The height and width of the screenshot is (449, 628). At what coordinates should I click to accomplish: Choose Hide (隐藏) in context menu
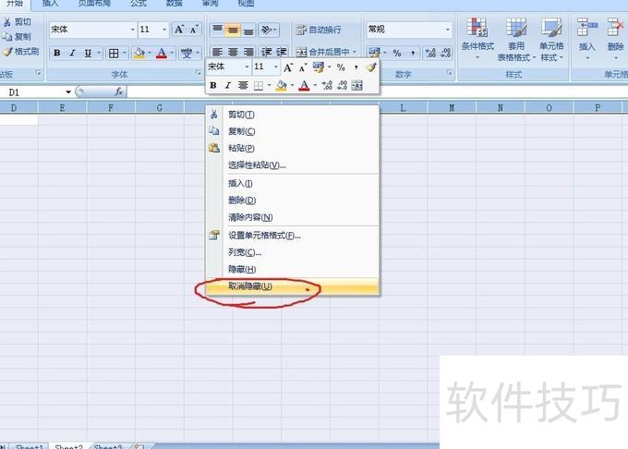pos(293,269)
